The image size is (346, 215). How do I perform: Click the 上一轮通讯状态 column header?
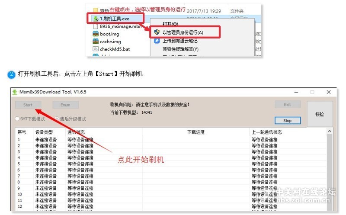266,132
